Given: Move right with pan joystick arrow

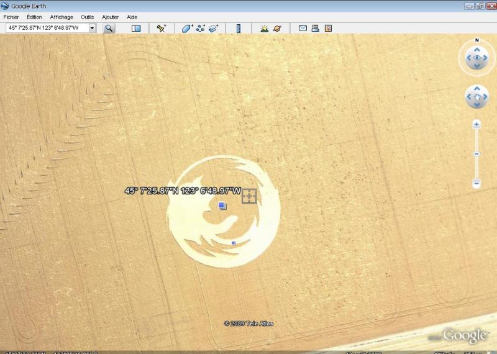Looking at the screenshot, I should (x=485, y=97).
